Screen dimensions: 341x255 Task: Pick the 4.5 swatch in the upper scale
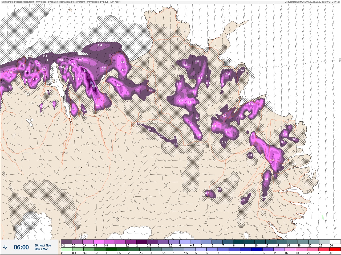click(x=196, y=242)
